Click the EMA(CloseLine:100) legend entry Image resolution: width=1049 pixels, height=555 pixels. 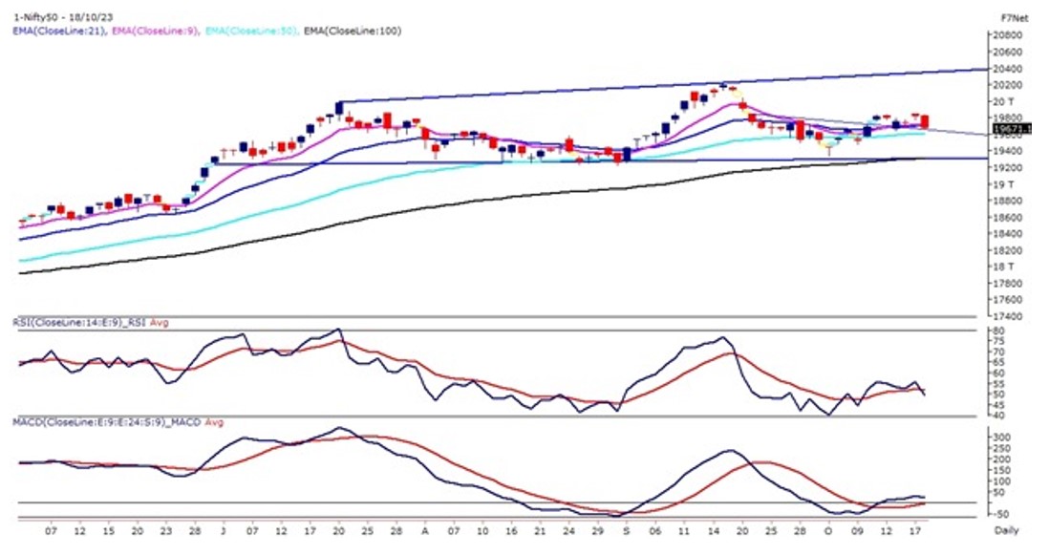[353, 31]
